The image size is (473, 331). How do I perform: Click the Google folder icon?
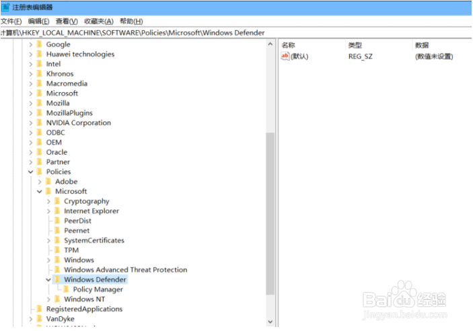pos(39,44)
